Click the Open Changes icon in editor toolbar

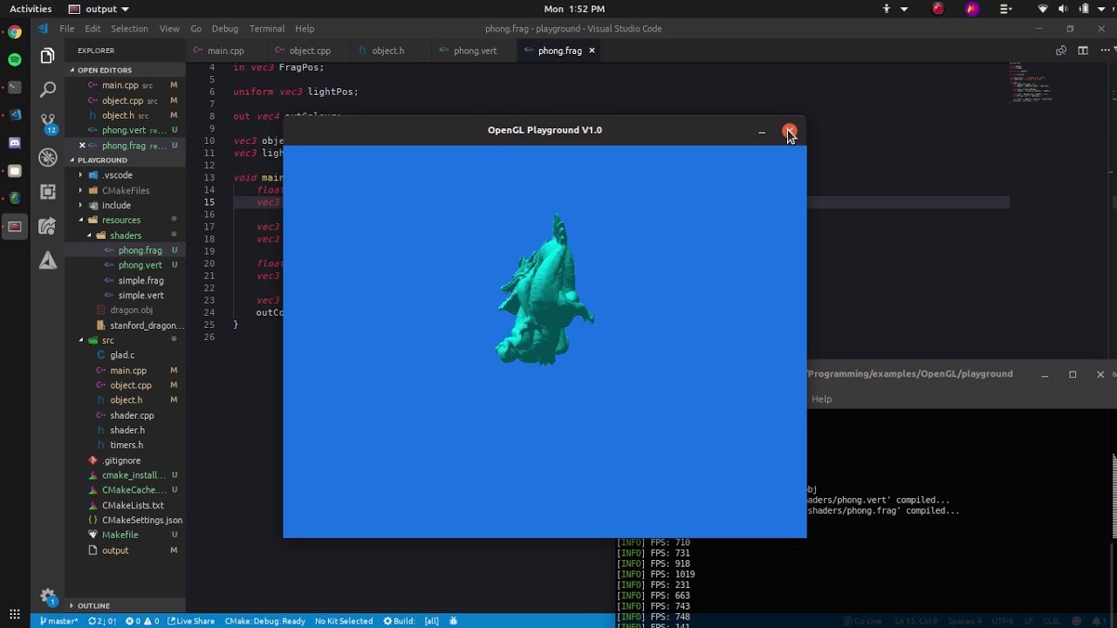point(1061,51)
